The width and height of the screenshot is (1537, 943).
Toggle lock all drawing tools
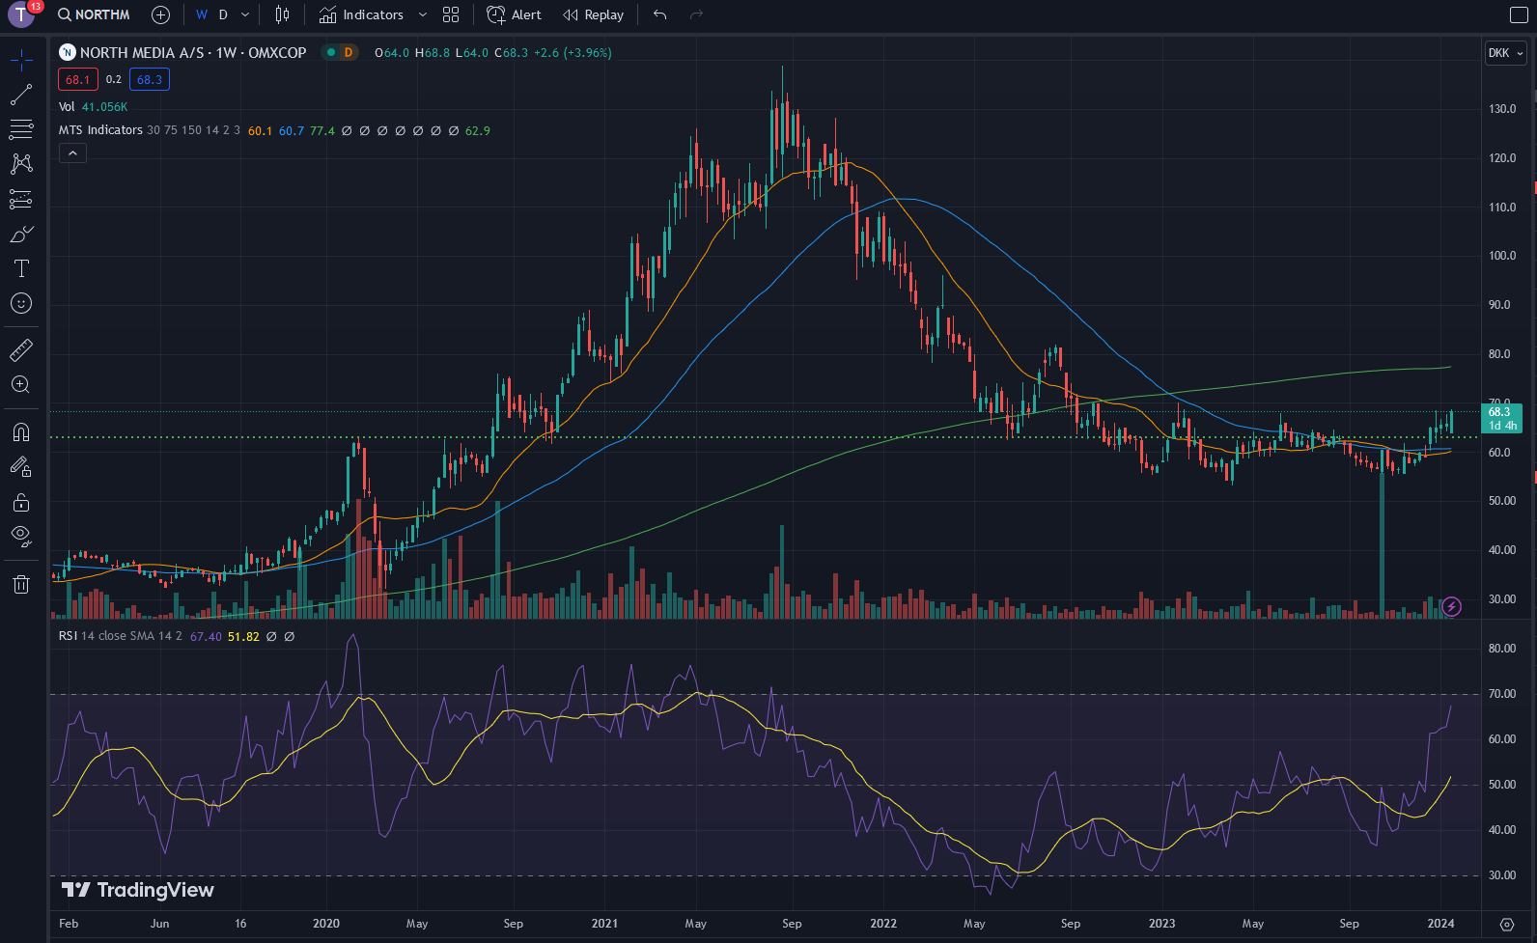coord(21,502)
